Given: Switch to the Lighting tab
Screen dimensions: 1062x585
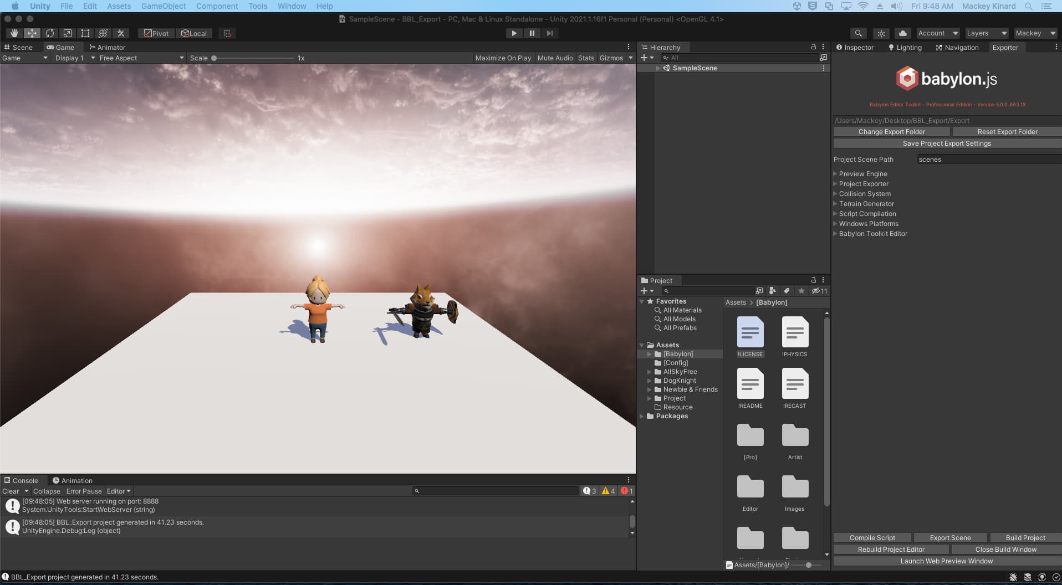Looking at the screenshot, I should tap(905, 47).
